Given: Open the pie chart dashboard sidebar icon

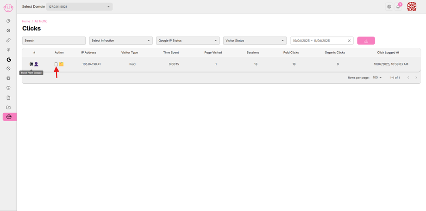Looking at the screenshot, I should (8, 21).
